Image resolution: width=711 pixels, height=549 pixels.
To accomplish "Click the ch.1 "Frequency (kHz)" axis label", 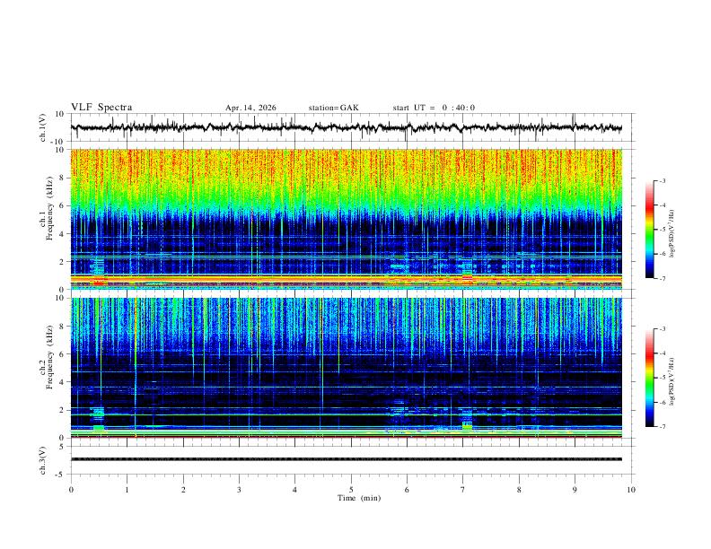I will tap(49, 209).
